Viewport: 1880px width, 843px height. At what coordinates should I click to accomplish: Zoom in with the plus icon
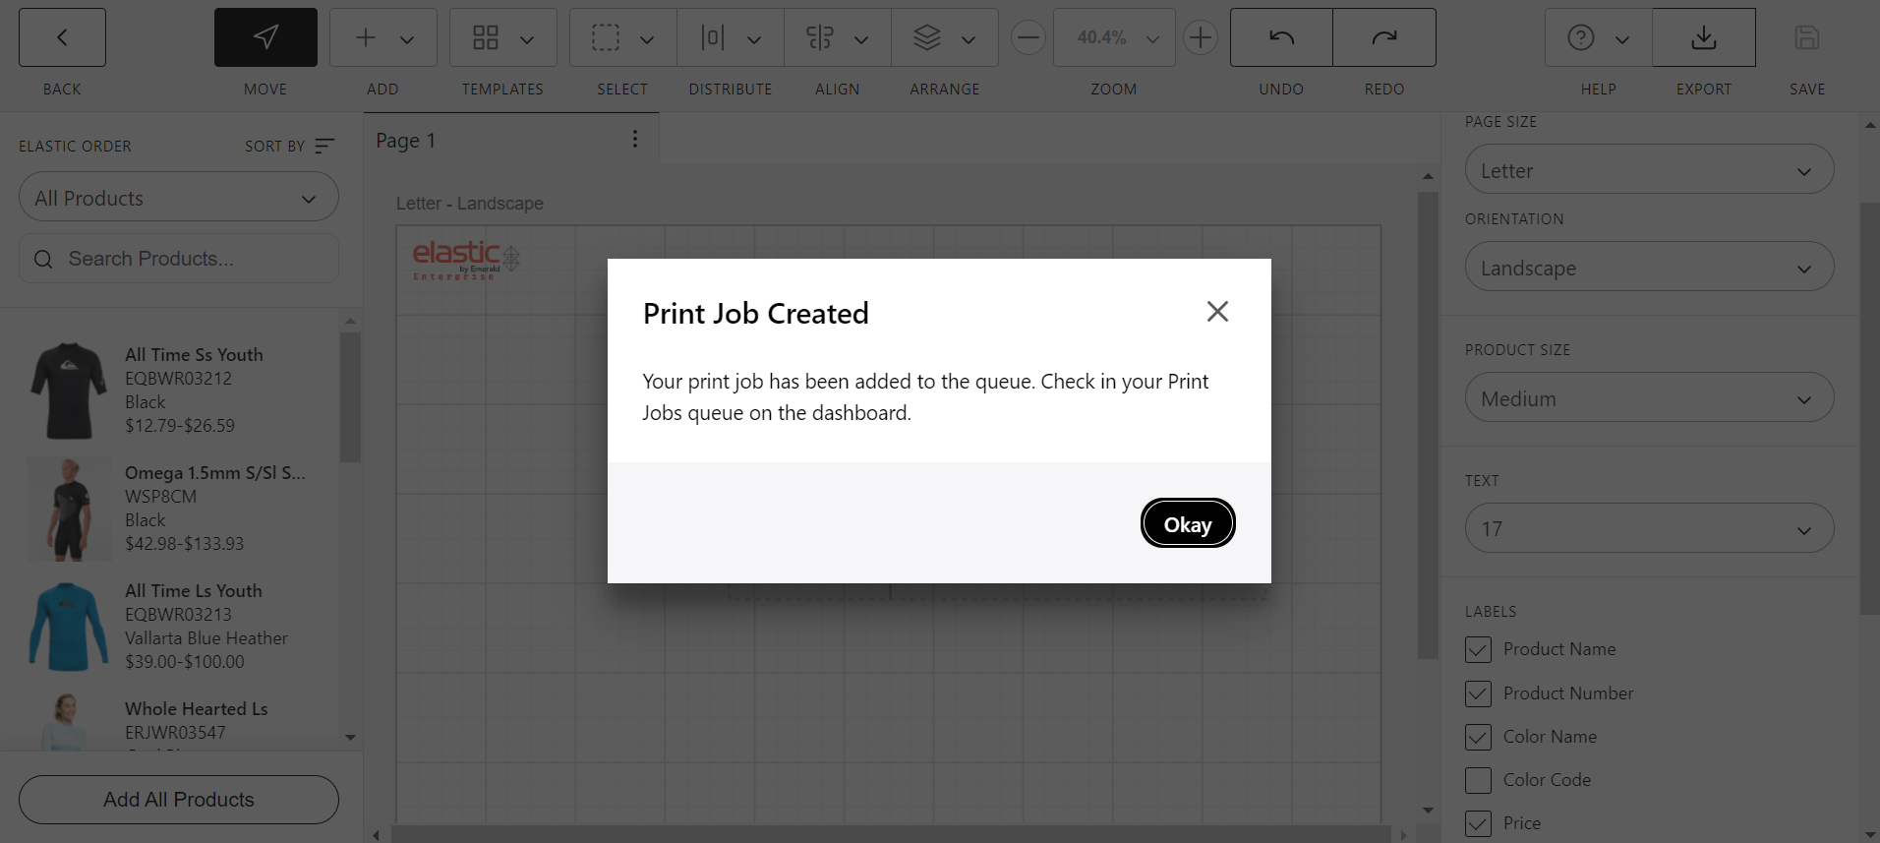pyautogui.click(x=1200, y=37)
